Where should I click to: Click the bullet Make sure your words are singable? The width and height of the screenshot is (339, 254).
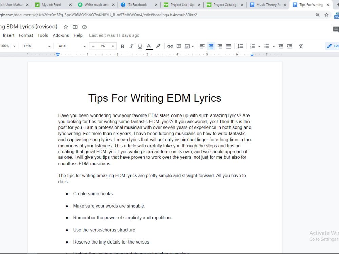tap(109, 206)
